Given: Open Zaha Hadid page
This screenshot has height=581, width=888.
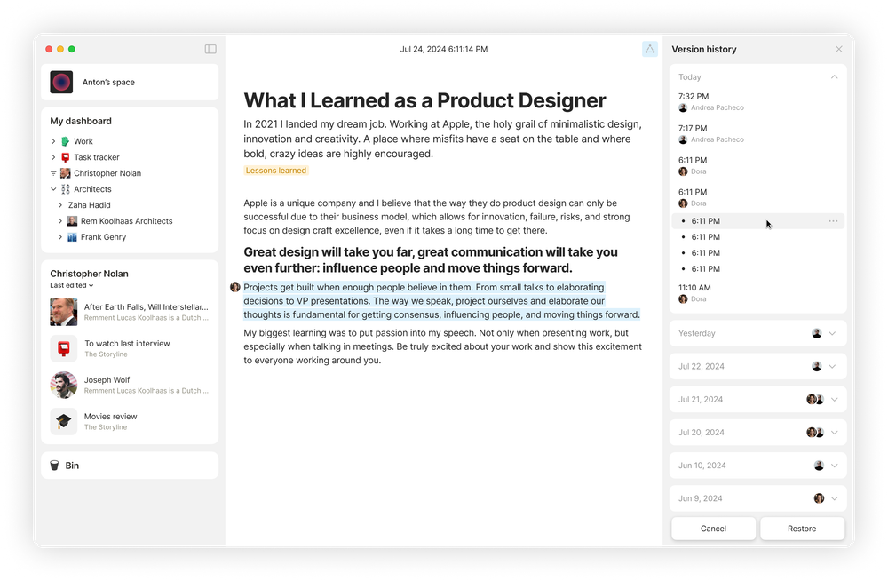Looking at the screenshot, I should tap(90, 205).
